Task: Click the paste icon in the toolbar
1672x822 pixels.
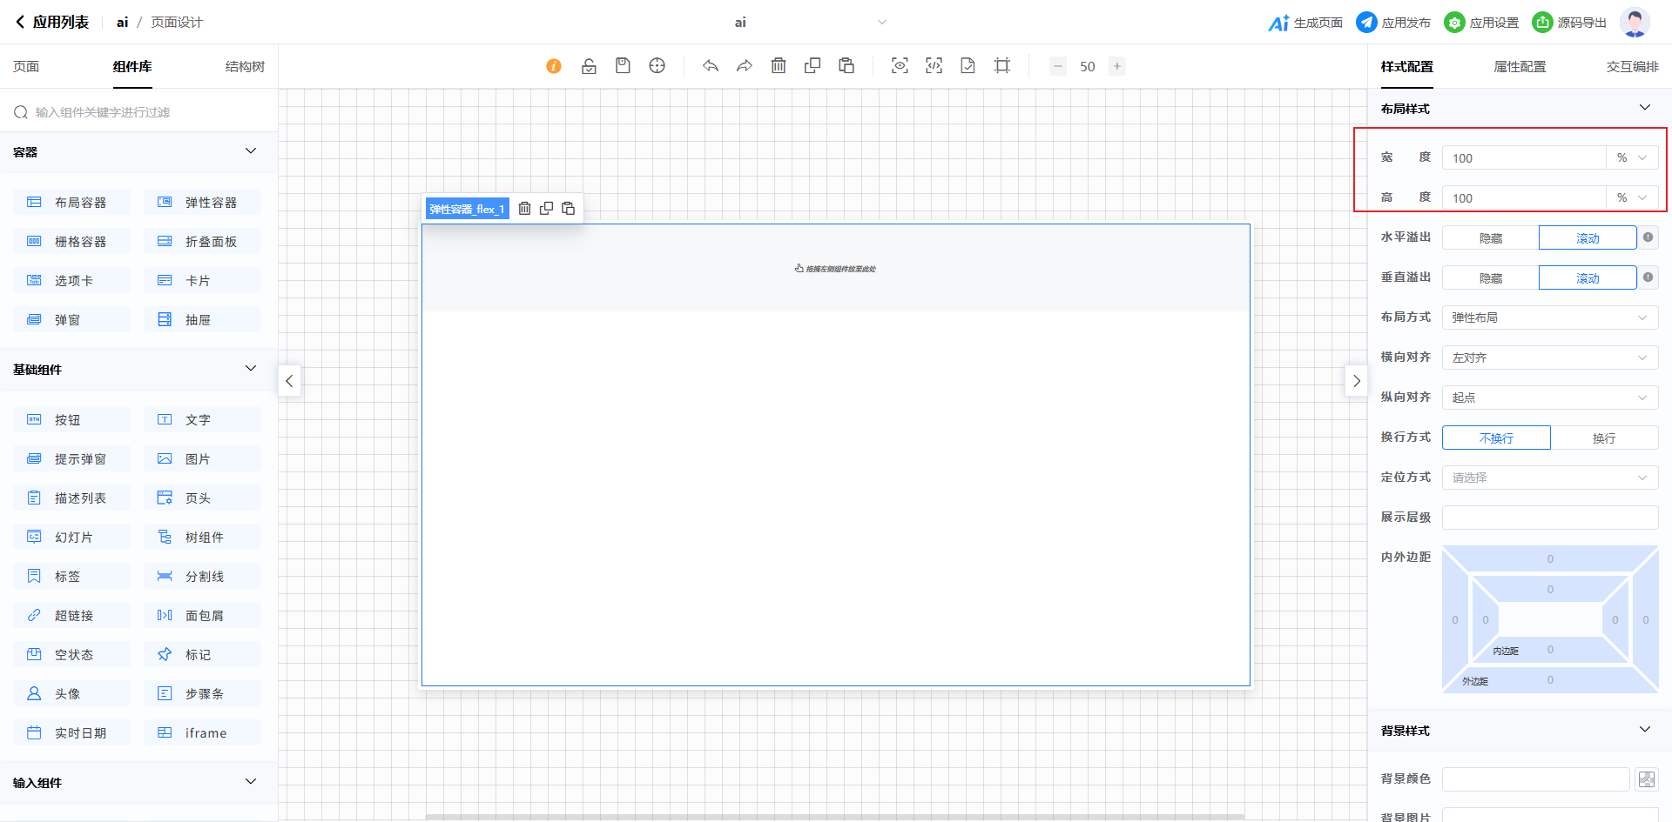Action: (x=846, y=66)
